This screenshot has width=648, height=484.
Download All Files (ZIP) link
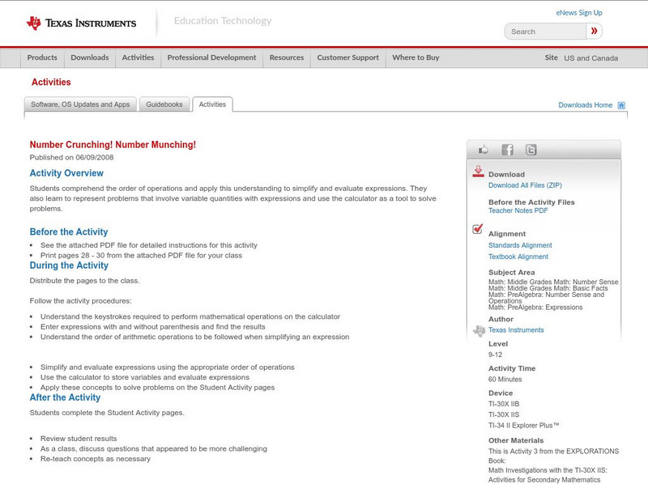[x=525, y=185]
